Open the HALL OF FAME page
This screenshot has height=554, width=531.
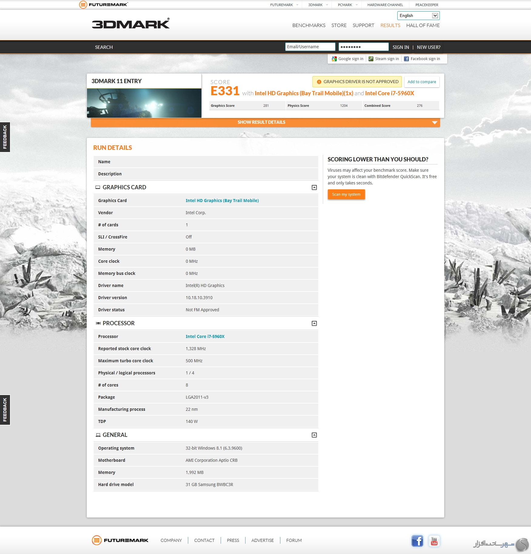[423, 25]
